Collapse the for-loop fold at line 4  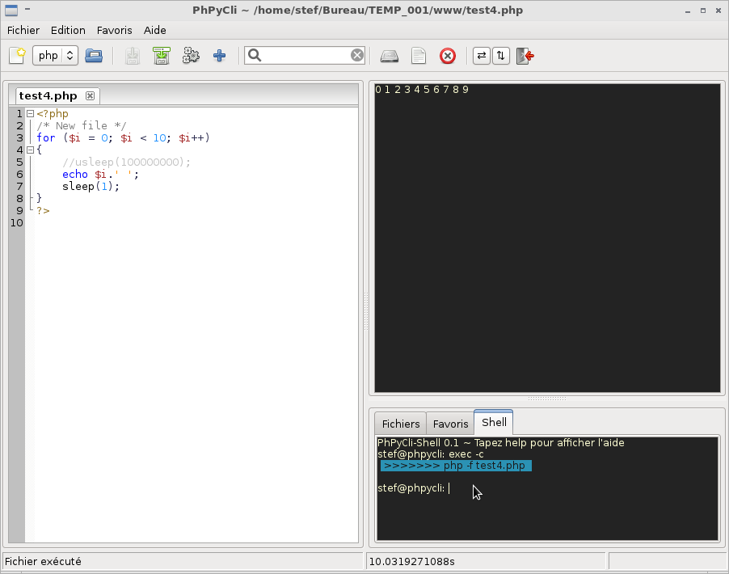click(x=30, y=150)
